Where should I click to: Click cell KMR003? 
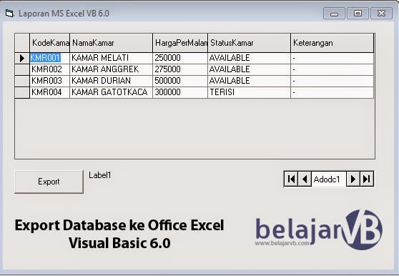click(x=49, y=81)
